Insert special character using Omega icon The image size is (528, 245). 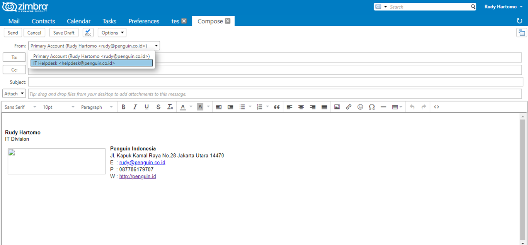(372, 107)
